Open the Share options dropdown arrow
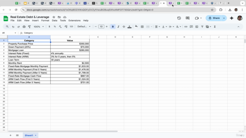 pos(224,18)
